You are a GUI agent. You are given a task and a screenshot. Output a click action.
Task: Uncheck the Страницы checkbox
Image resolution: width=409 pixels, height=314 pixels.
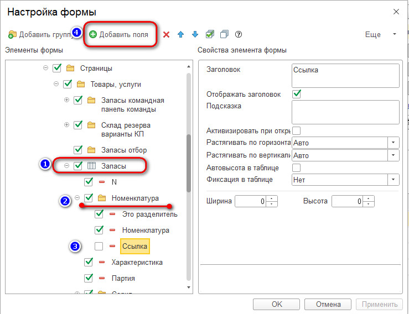[57, 68]
